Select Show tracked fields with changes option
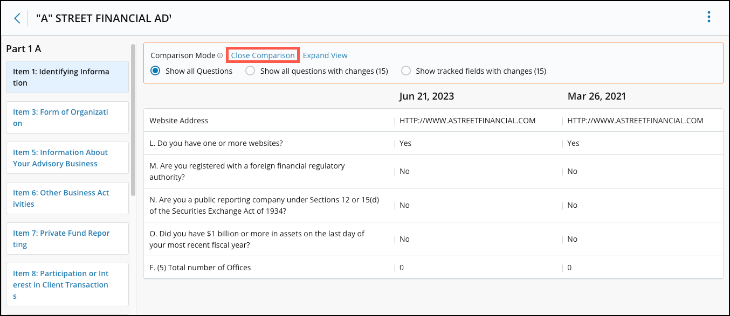 pos(406,71)
